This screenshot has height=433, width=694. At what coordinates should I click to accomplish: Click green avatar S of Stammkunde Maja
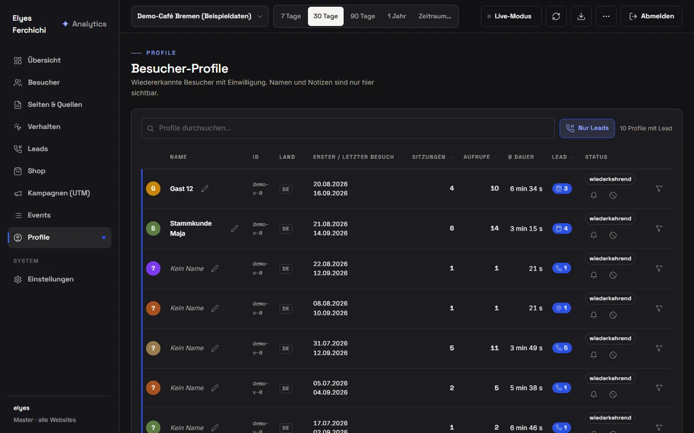[x=153, y=229]
